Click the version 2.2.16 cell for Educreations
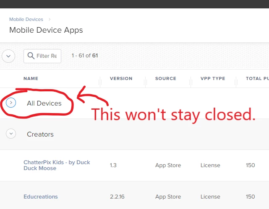The height and width of the screenshot is (209, 269). point(117,197)
